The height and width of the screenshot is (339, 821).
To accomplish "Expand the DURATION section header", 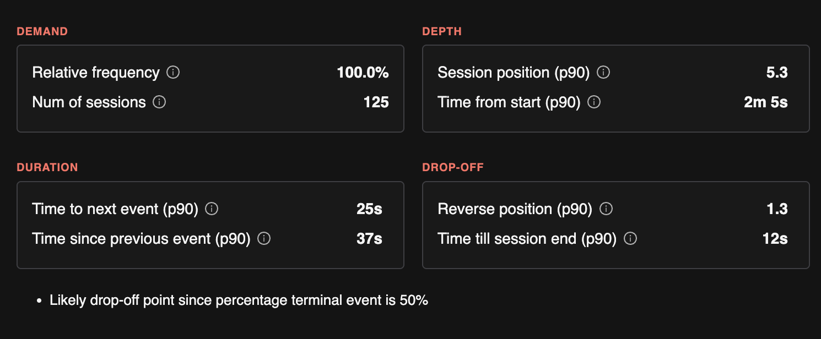I will click(x=47, y=167).
